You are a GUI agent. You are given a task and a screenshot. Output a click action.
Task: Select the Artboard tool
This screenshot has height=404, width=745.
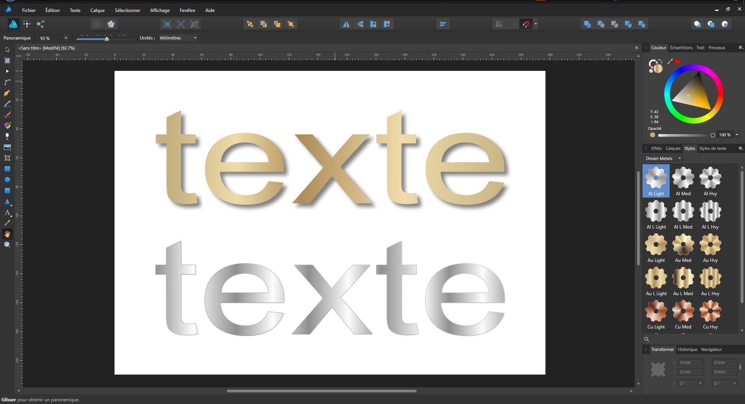[x=7, y=60]
